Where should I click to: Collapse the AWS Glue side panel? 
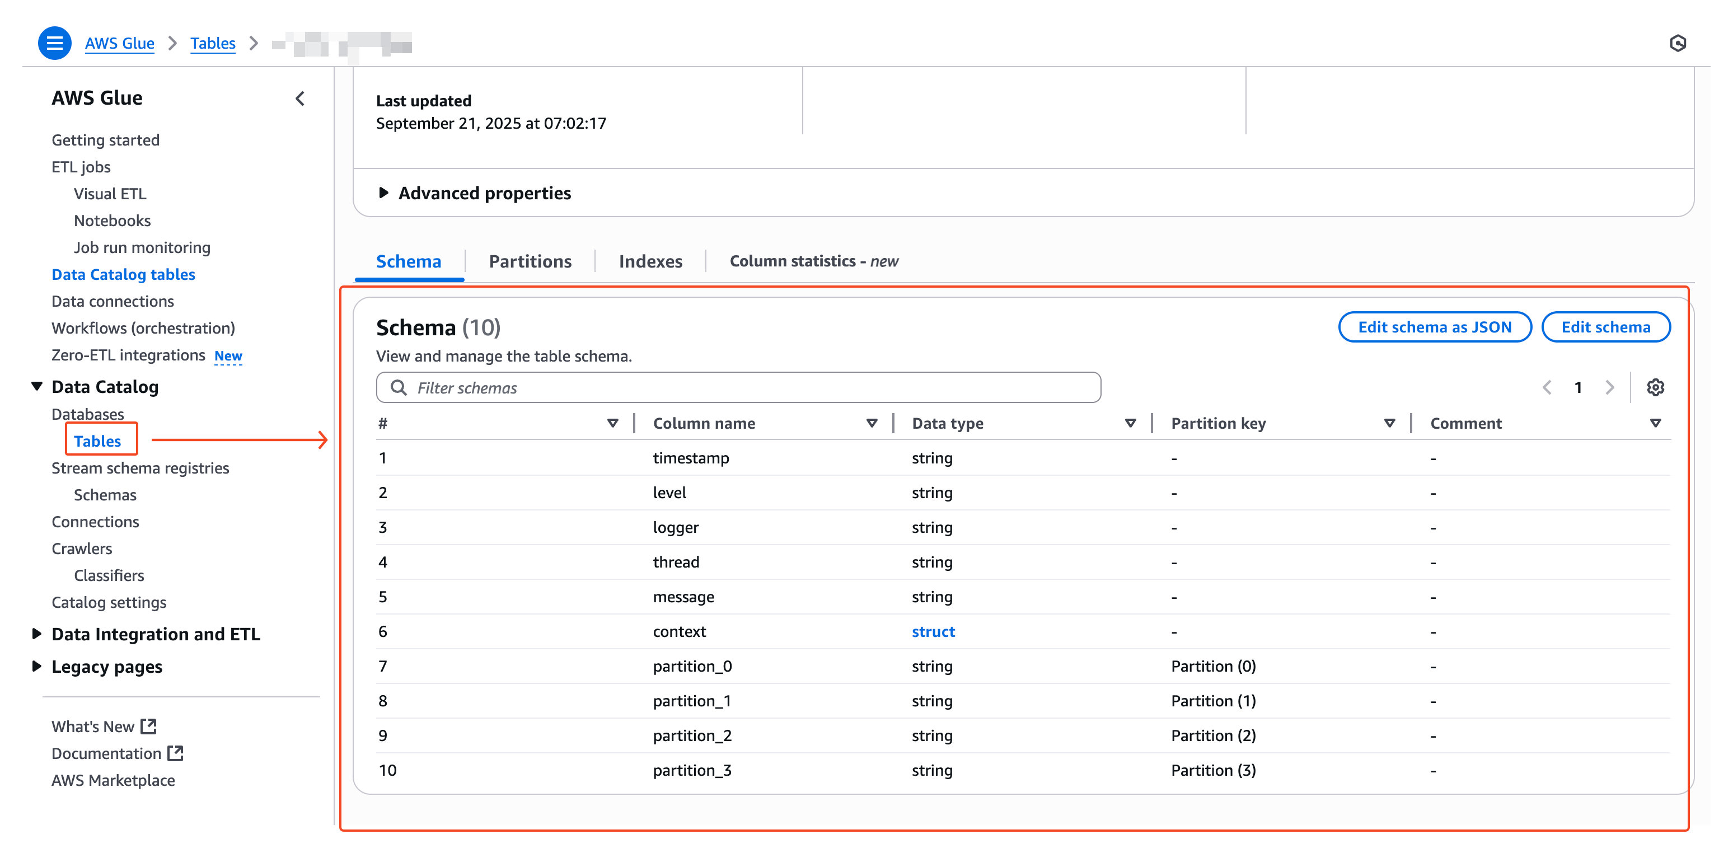[300, 98]
